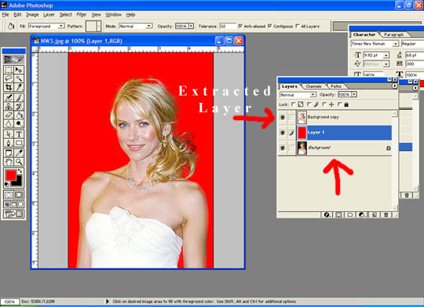Open the File menu
Viewport: 424px width, 307px height.
pyautogui.click(x=5, y=15)
